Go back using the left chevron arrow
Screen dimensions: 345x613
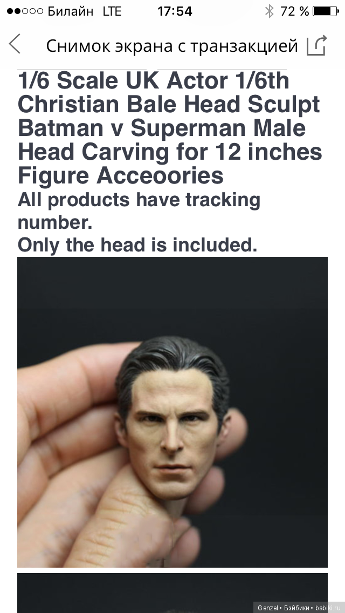(x=15, y=44)
